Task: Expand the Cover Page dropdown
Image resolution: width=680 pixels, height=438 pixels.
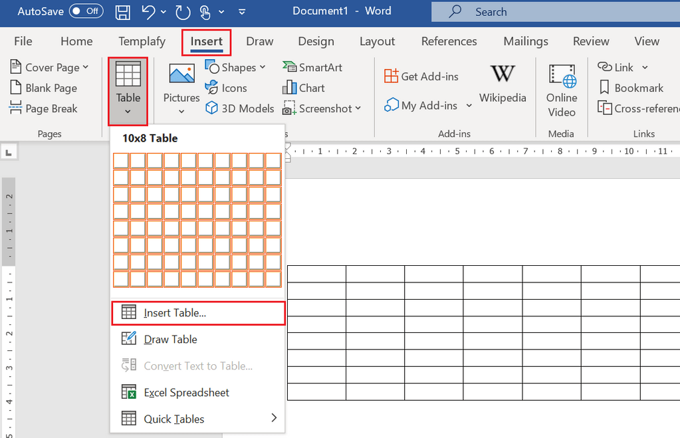Action: click(86, 68)
